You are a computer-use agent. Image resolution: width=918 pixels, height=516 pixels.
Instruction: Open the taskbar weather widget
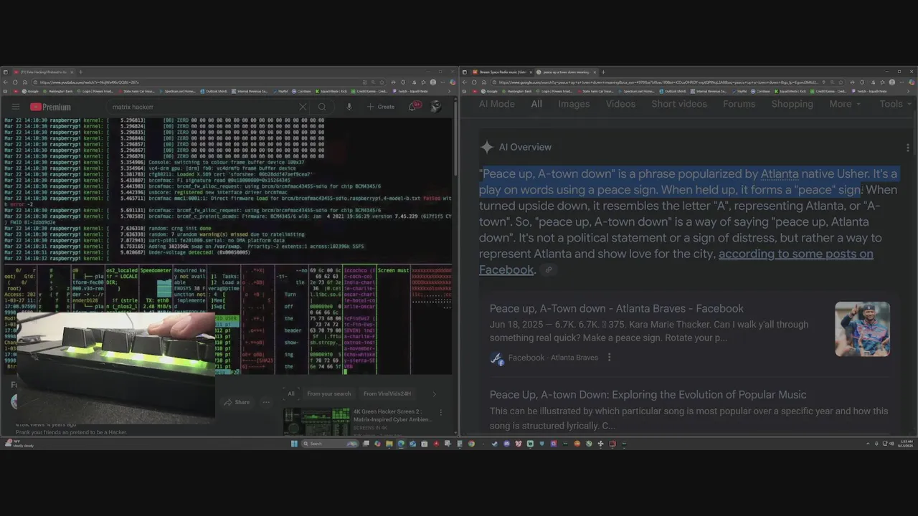(18, 444)
